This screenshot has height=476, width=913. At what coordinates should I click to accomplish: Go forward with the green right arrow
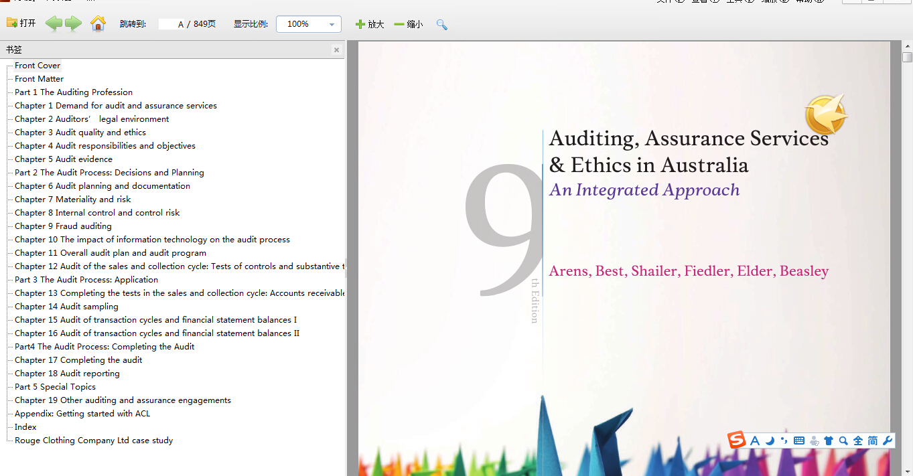tap(74, 24)
